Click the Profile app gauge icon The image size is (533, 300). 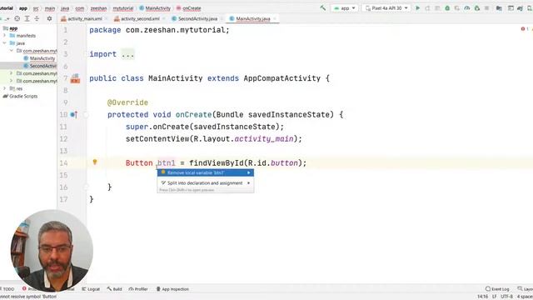pyautogui.click(x=467, y=7)
